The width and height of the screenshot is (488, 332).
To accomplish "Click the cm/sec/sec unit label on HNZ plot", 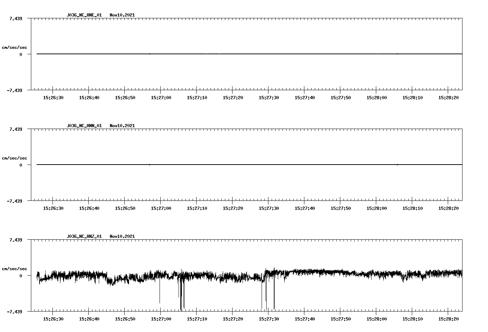I will click(14, 269).
